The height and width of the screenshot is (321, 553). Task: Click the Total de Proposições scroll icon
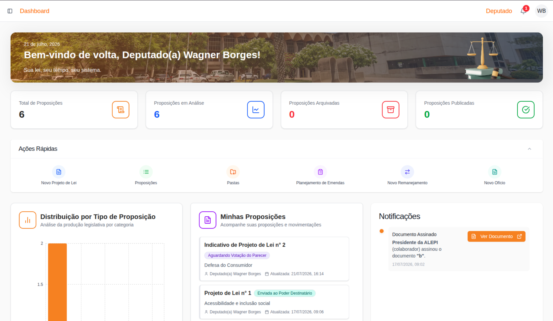pos(120,110)
